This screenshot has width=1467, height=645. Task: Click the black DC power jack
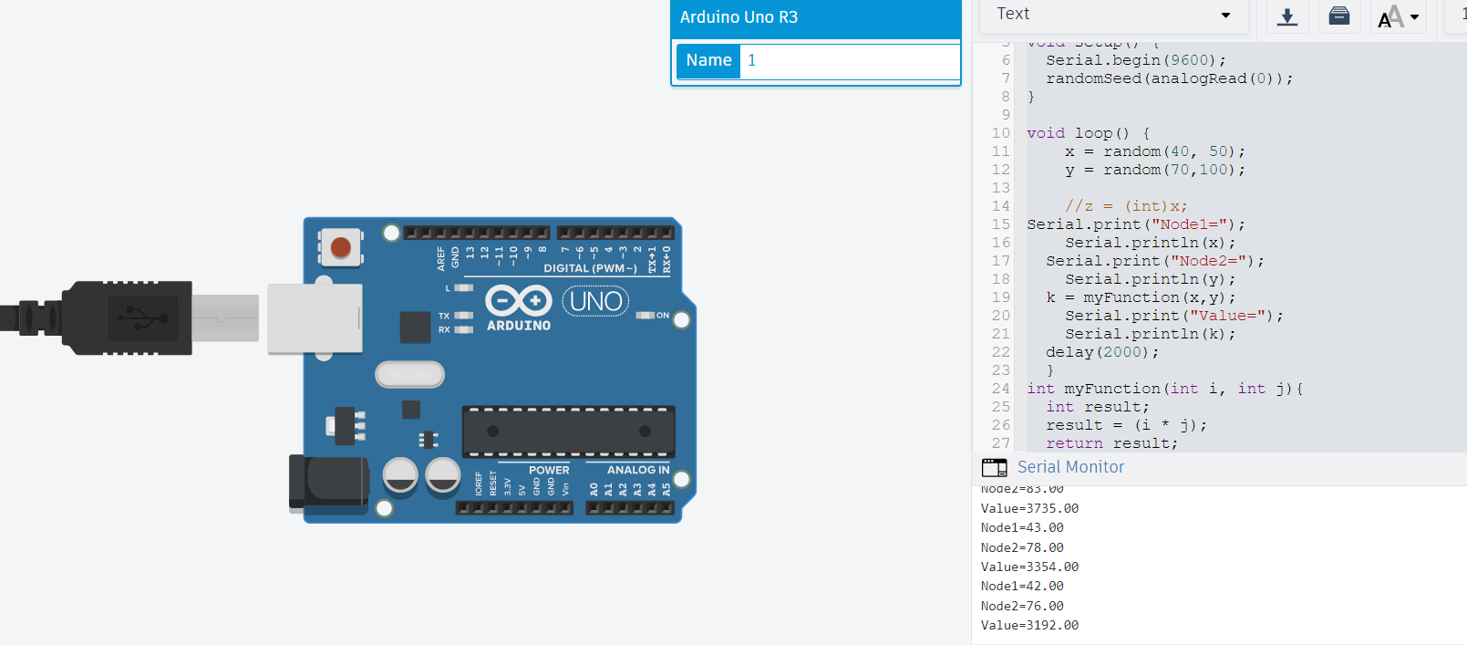click(x=326, y=481)
